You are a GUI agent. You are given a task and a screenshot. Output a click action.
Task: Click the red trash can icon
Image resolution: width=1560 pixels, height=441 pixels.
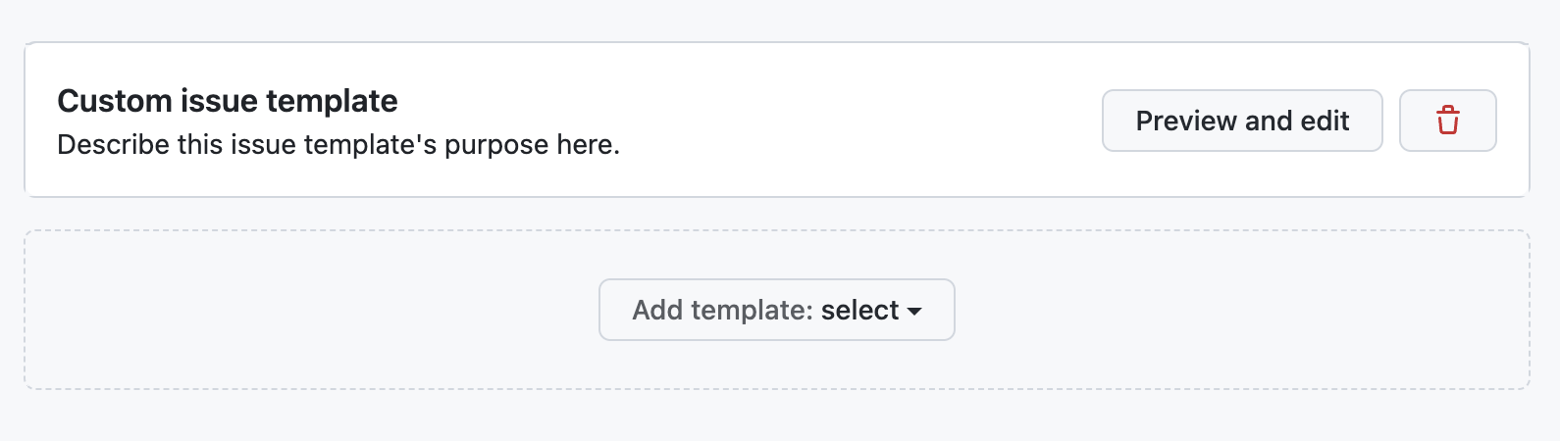1447,121
